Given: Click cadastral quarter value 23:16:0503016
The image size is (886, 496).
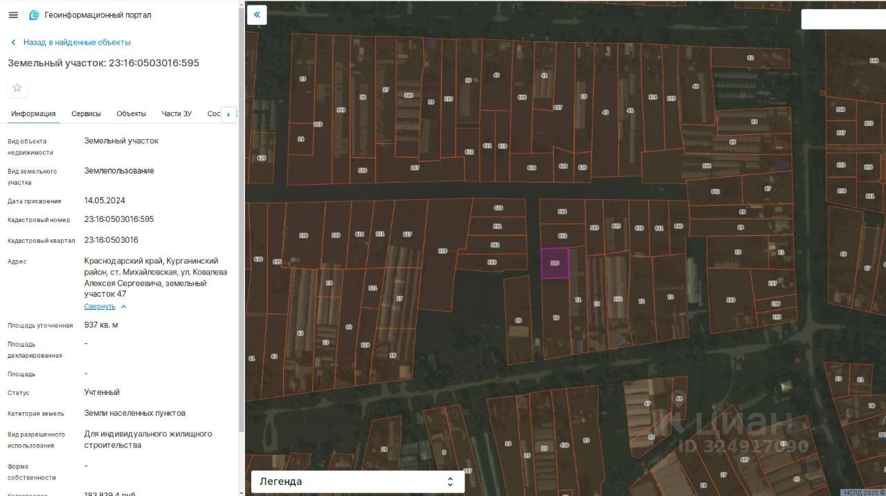Looking at the screenshot, I should [111, 240].
